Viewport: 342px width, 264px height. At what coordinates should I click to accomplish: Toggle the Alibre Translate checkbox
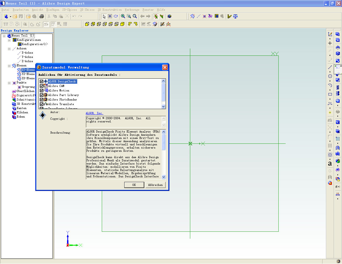click(41, 104)
